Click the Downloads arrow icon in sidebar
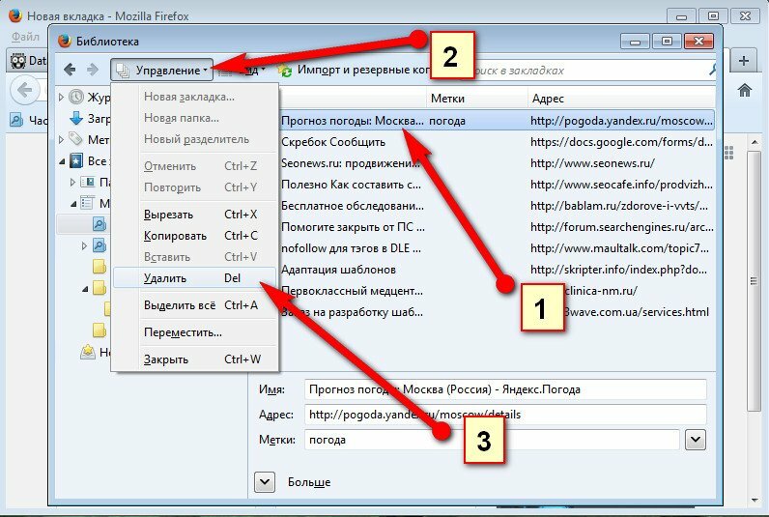 coord(77,118)
